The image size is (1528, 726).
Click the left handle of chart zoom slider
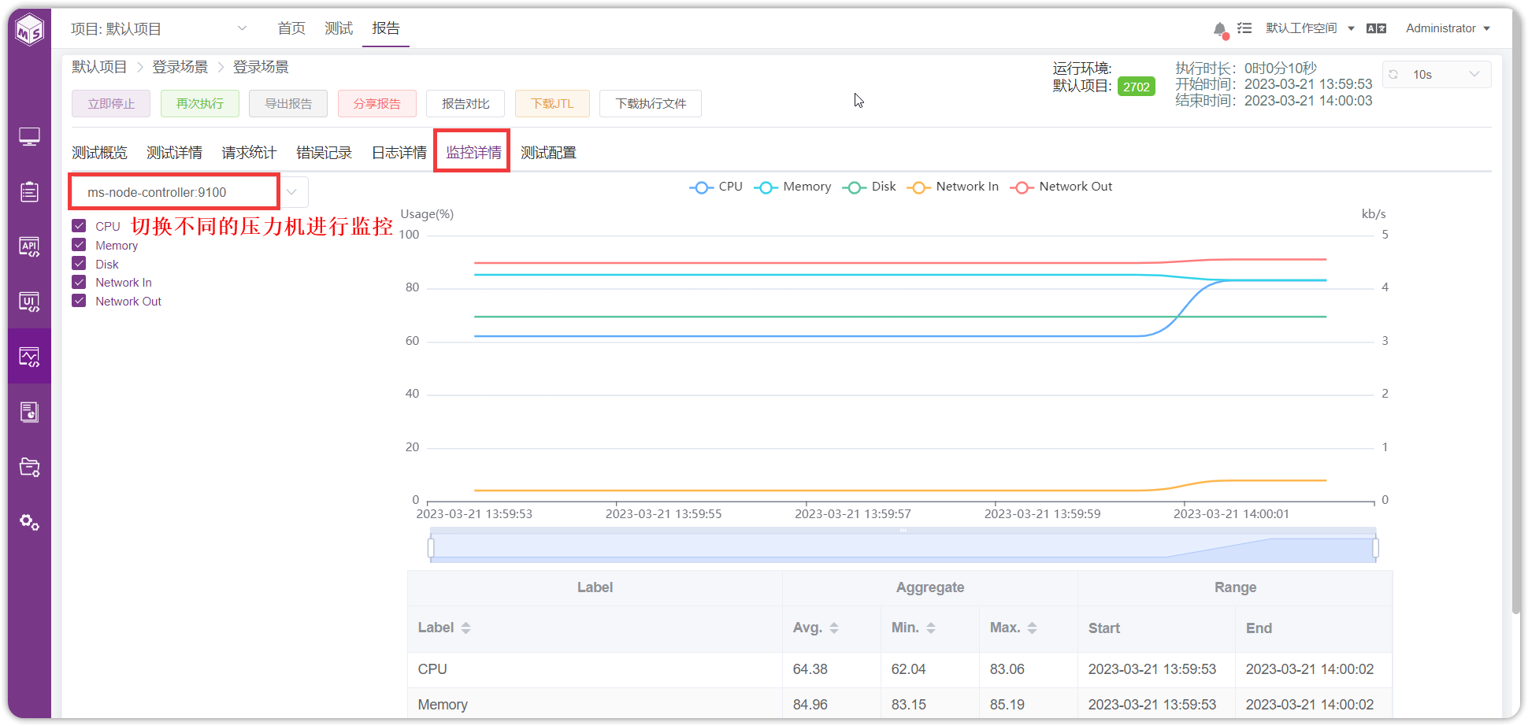tap(431, 548)
